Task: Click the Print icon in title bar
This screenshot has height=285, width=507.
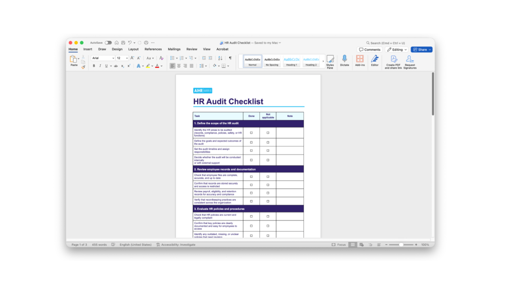Action: pos(146,43)
